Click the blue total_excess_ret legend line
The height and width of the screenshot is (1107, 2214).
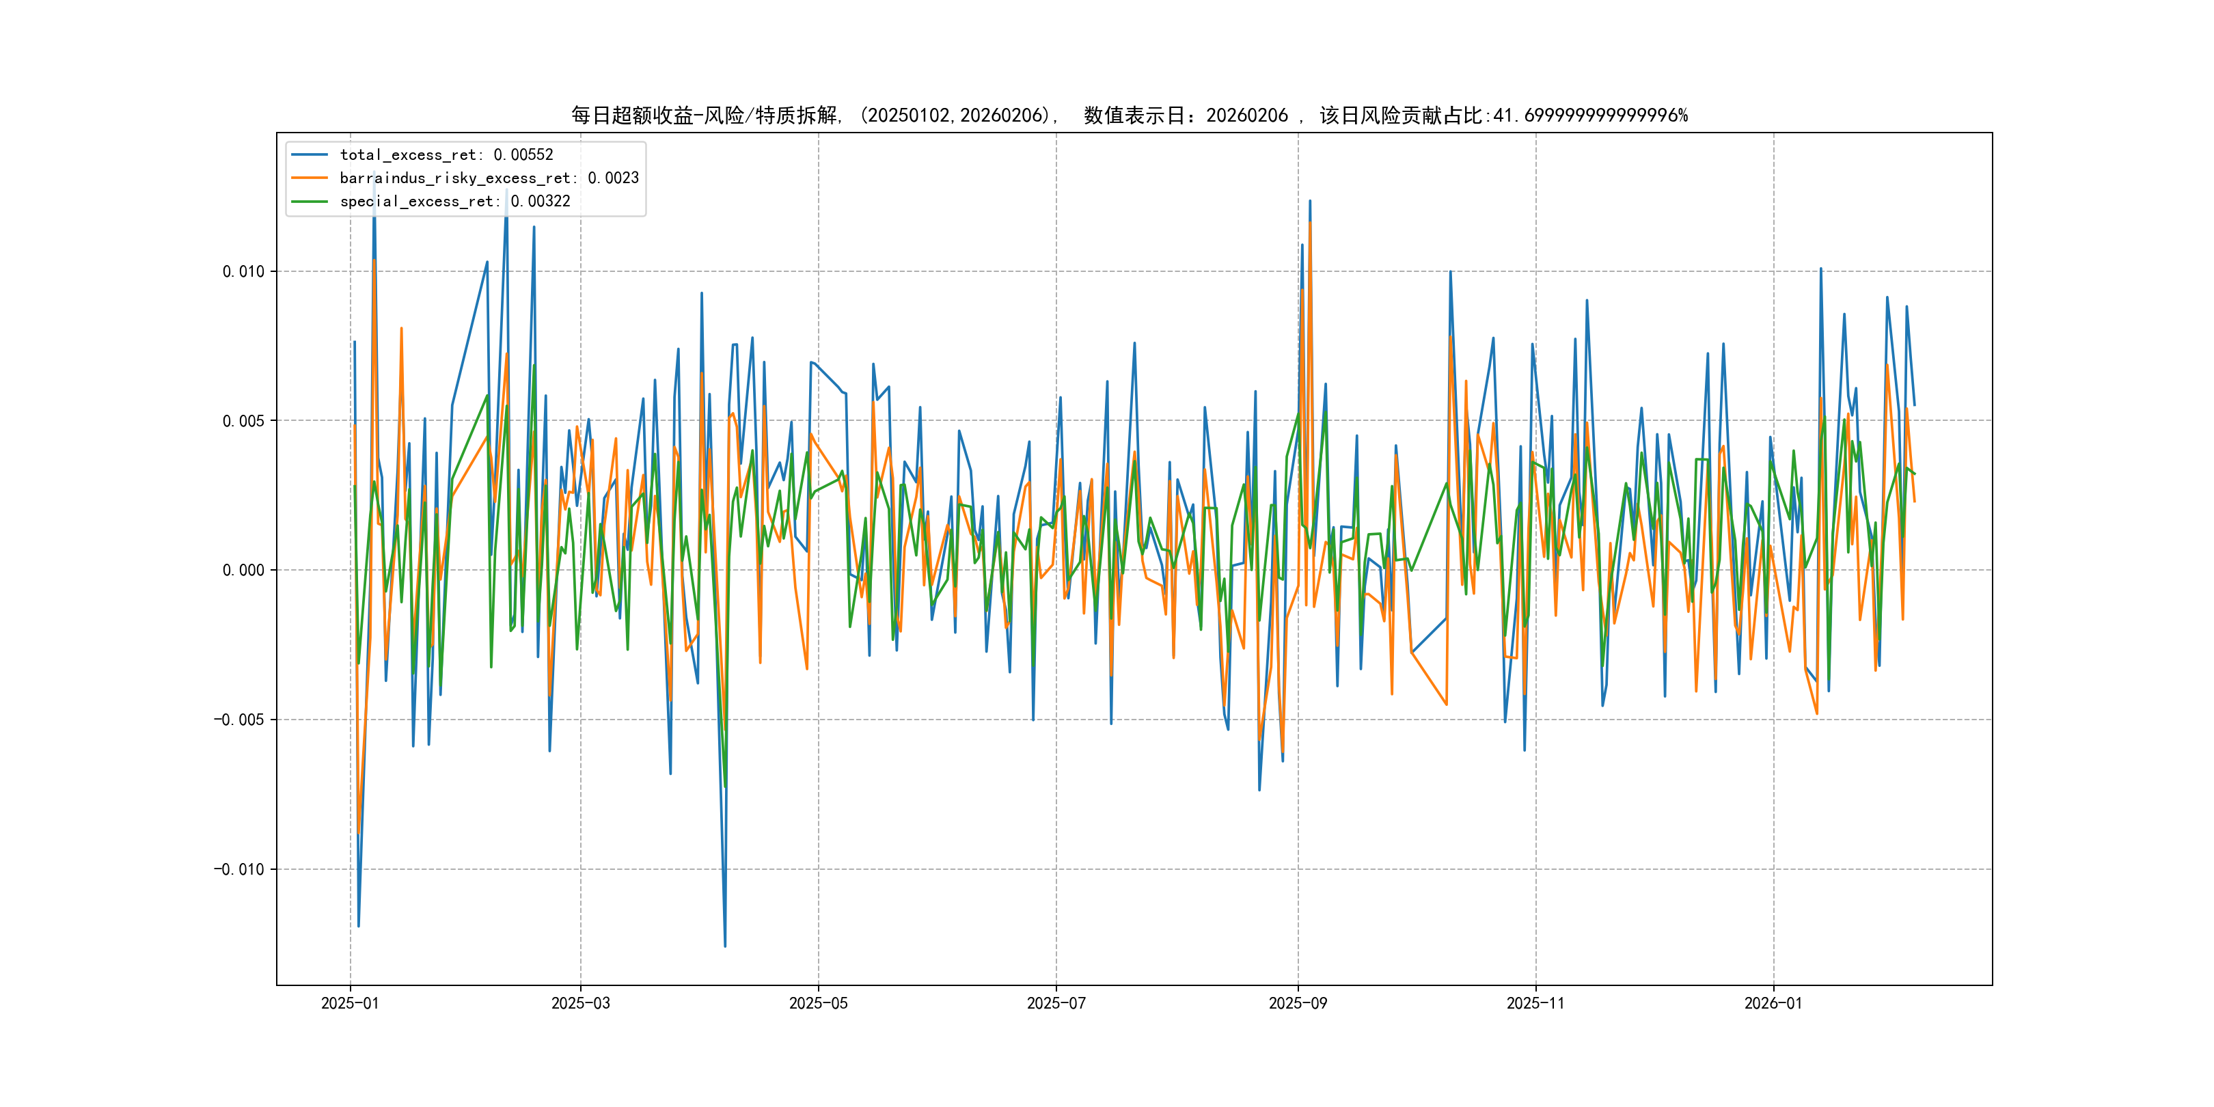coord(310,154)
